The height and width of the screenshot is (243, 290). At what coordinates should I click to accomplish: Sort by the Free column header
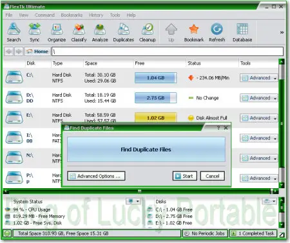tap(140, 63)
